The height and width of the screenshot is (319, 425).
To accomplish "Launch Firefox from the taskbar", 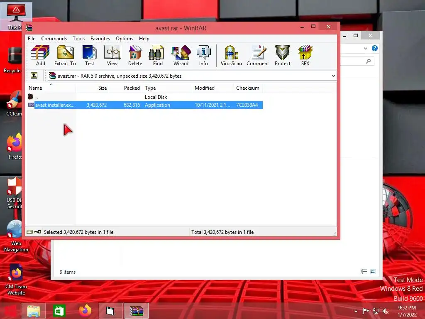I will pos(85,311).
